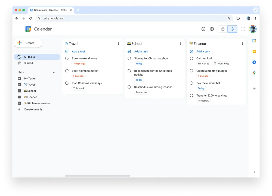This screenshot has width=272, height=196.
Task: Open the Finance list options menu
Action: click(242, 43)
